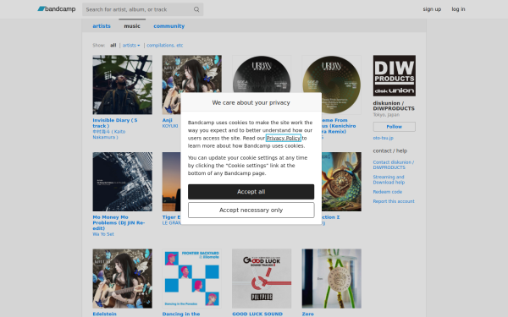The width and height of the screenshot is (508, 317).
Task: Open the black URBAN vinyl cover
Action: coord(262,74)
